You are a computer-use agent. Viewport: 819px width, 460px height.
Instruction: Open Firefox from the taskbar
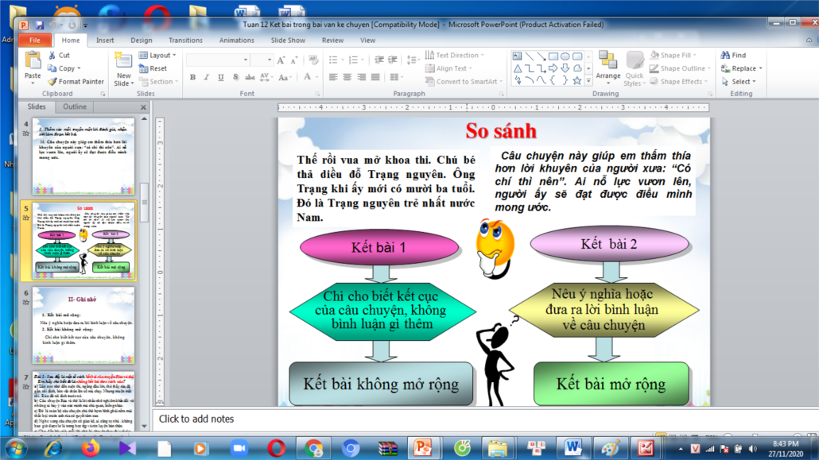click(90, 448)
